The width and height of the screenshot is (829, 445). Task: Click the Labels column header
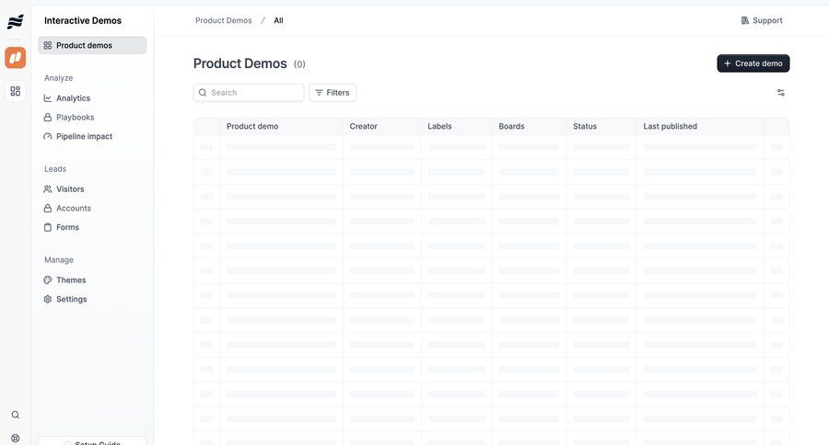[439, 126]
